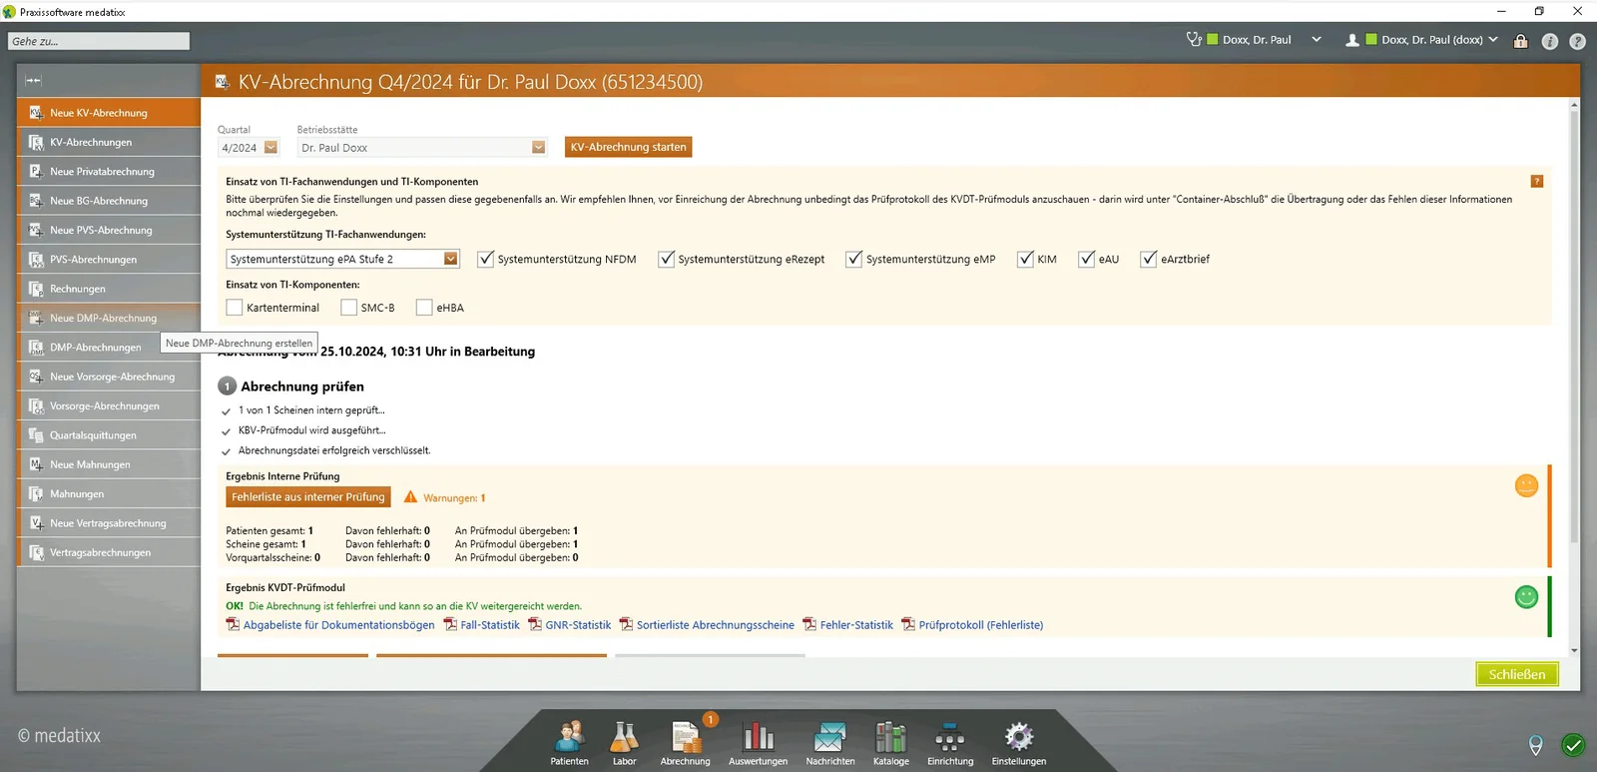Open the Fall-Statistik PDF link
Image resolution: width=1597 pixels, height=772 pixels.
pos(482,625)
